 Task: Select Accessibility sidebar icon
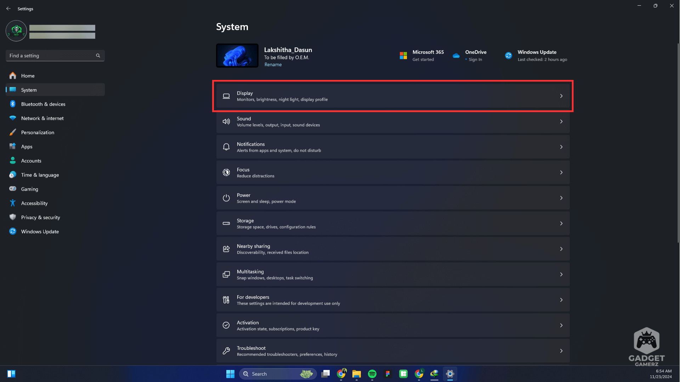click(13, 203)
